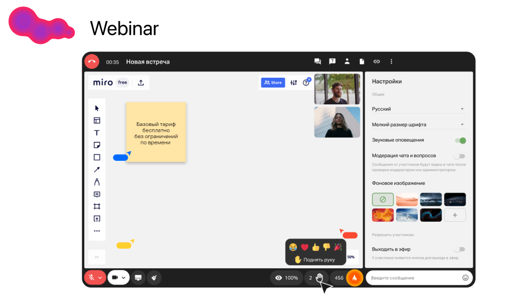
Task: Click the copy link icon in header
Action: pyautogui.click(x=377, y=61)
